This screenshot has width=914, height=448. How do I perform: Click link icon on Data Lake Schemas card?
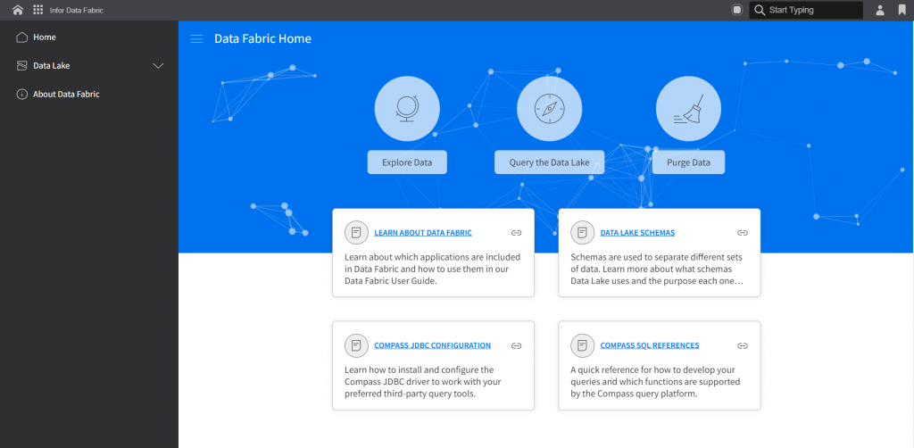point(742,233)
